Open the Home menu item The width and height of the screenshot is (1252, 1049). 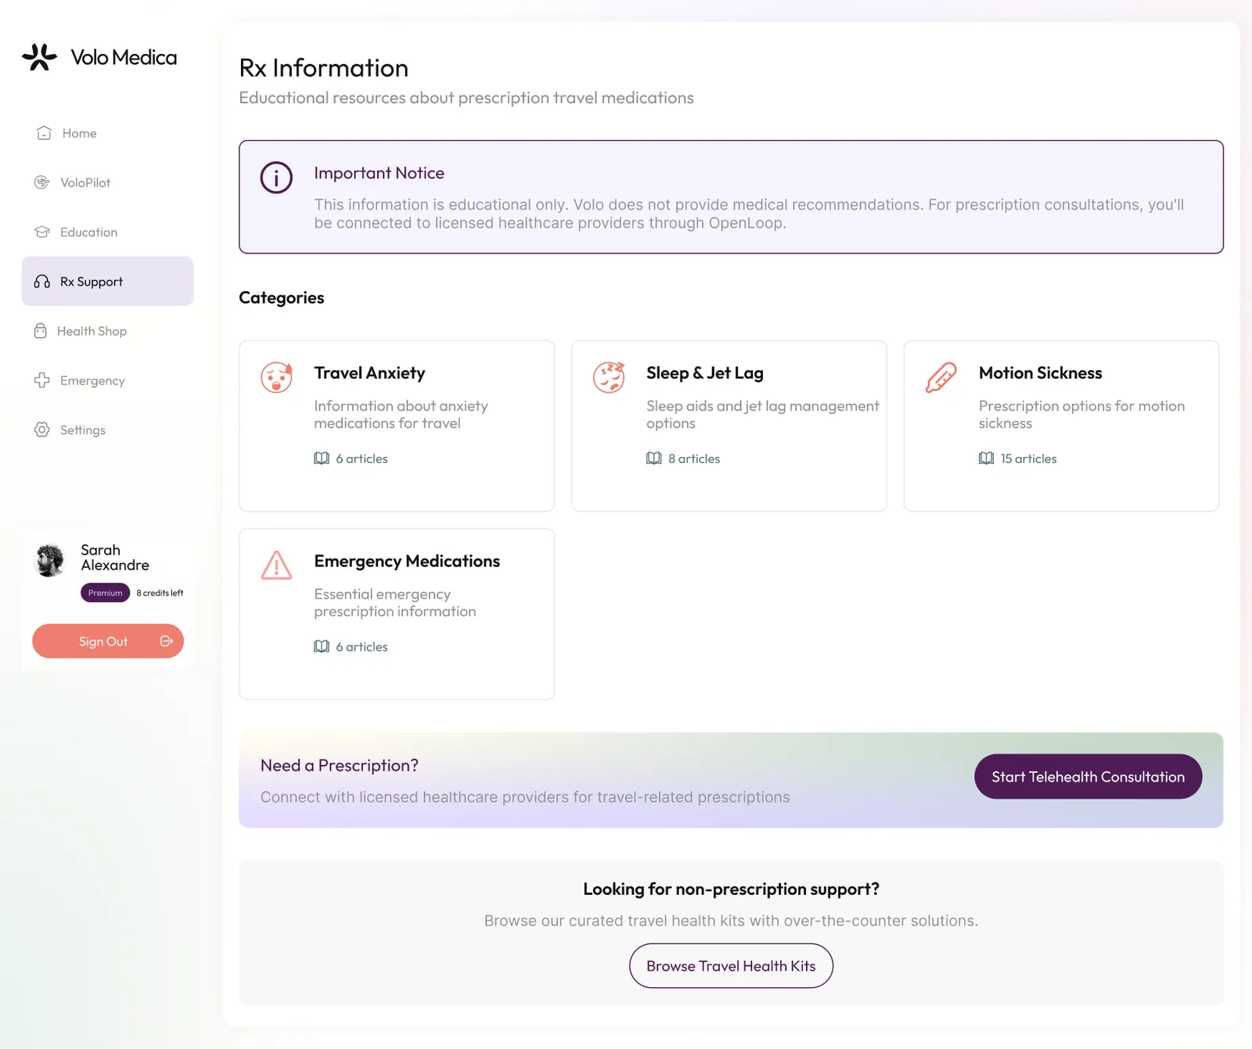(107, 133)
